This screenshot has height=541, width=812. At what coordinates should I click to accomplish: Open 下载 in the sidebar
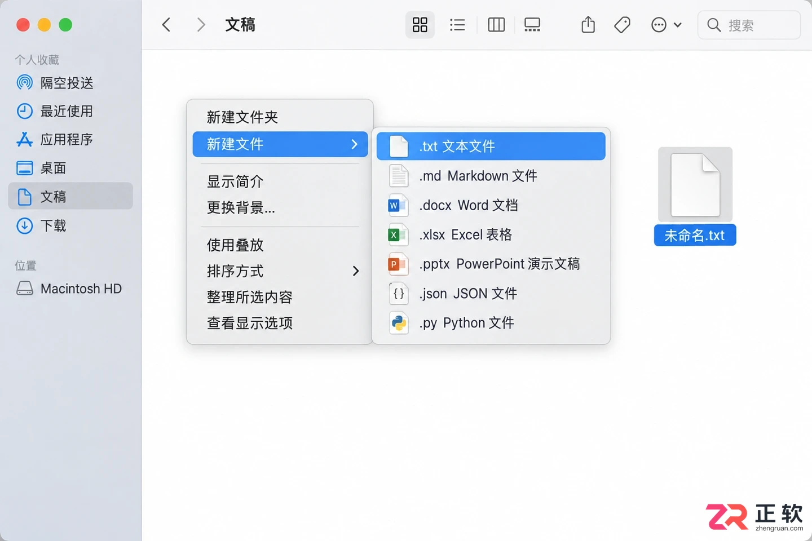point(70,225)
